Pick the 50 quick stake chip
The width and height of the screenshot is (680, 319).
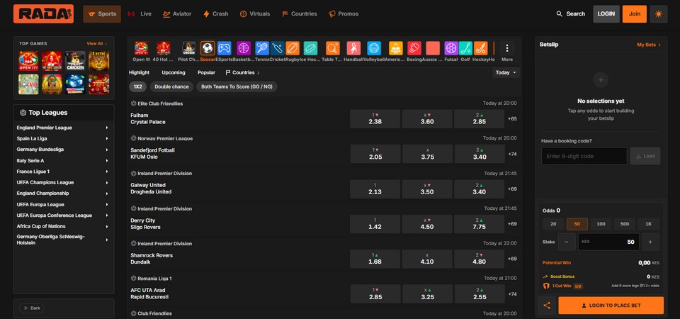pos(577,224)
